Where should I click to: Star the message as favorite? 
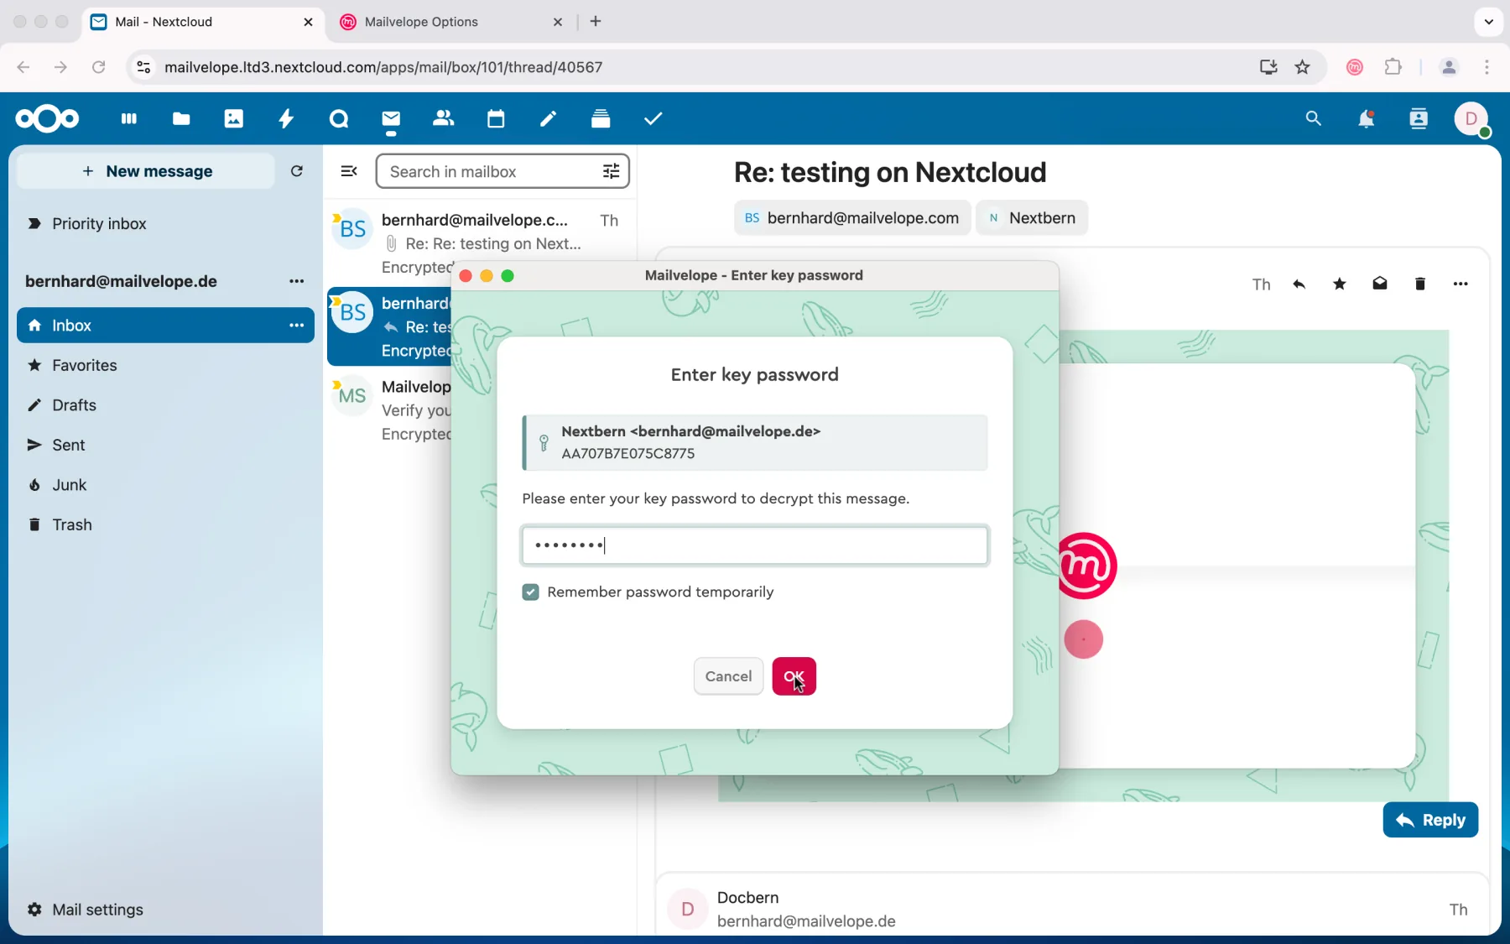[1340, 284]
